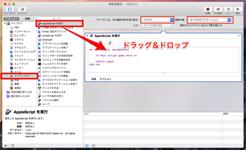Open the gear menu at bottom left
The image size is (246, 150).
(x=6, y=146)
